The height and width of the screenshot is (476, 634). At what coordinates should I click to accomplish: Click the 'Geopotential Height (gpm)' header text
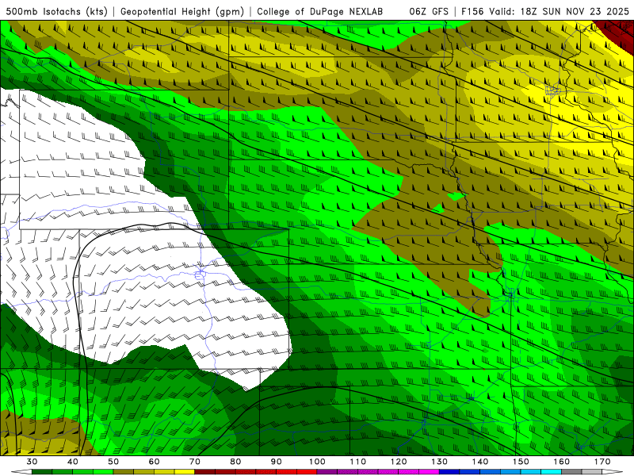(182, 11)
